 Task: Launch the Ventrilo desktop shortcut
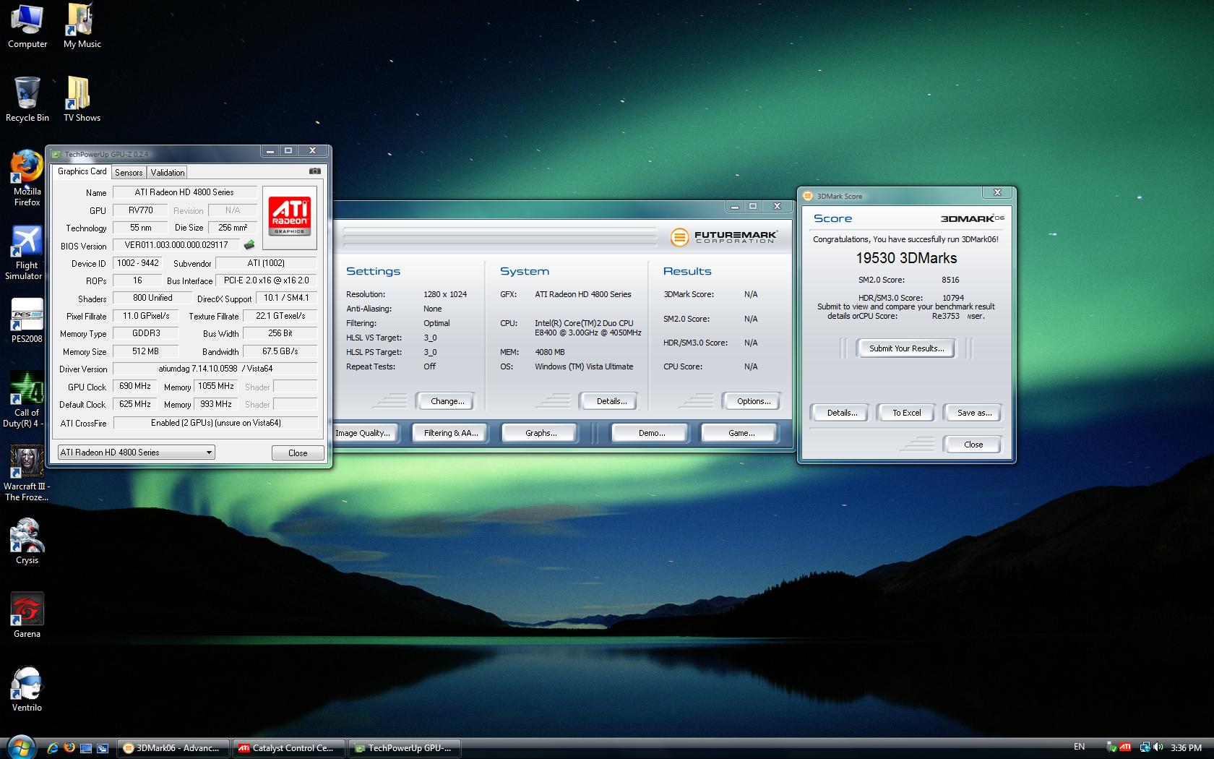coord(27,690)
